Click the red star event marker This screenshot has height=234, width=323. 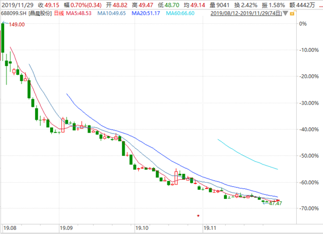[x=198, y=216]
